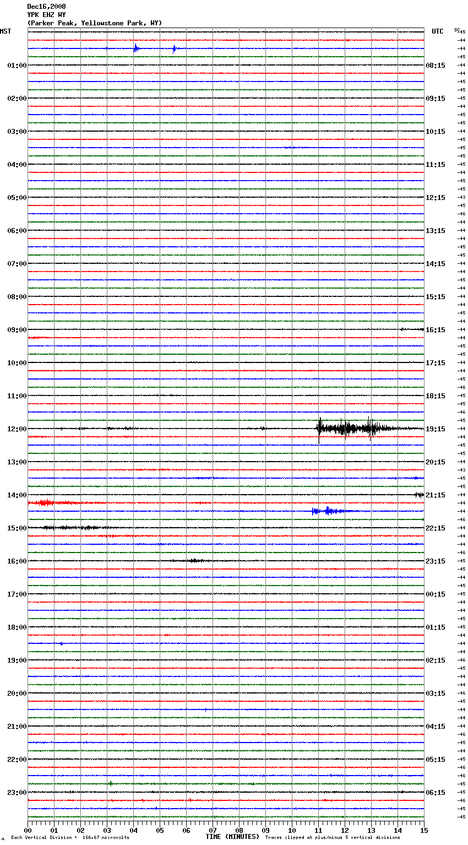Image resolution: width=468 pixels, height=845 pixels.
Task: Select the 22:00 MST row label
Action: 17,760
